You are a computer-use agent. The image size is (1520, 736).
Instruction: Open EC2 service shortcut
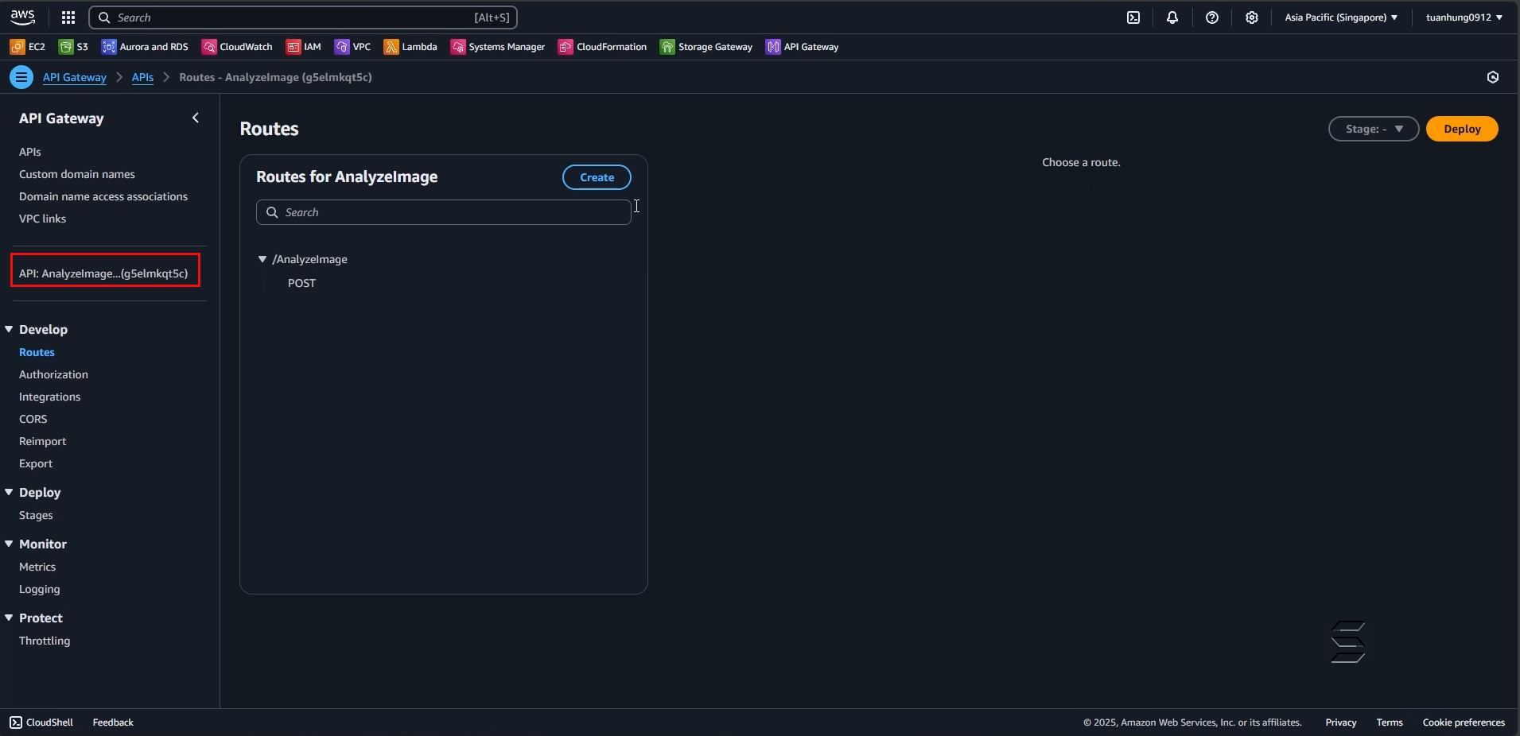pos(28,47)
